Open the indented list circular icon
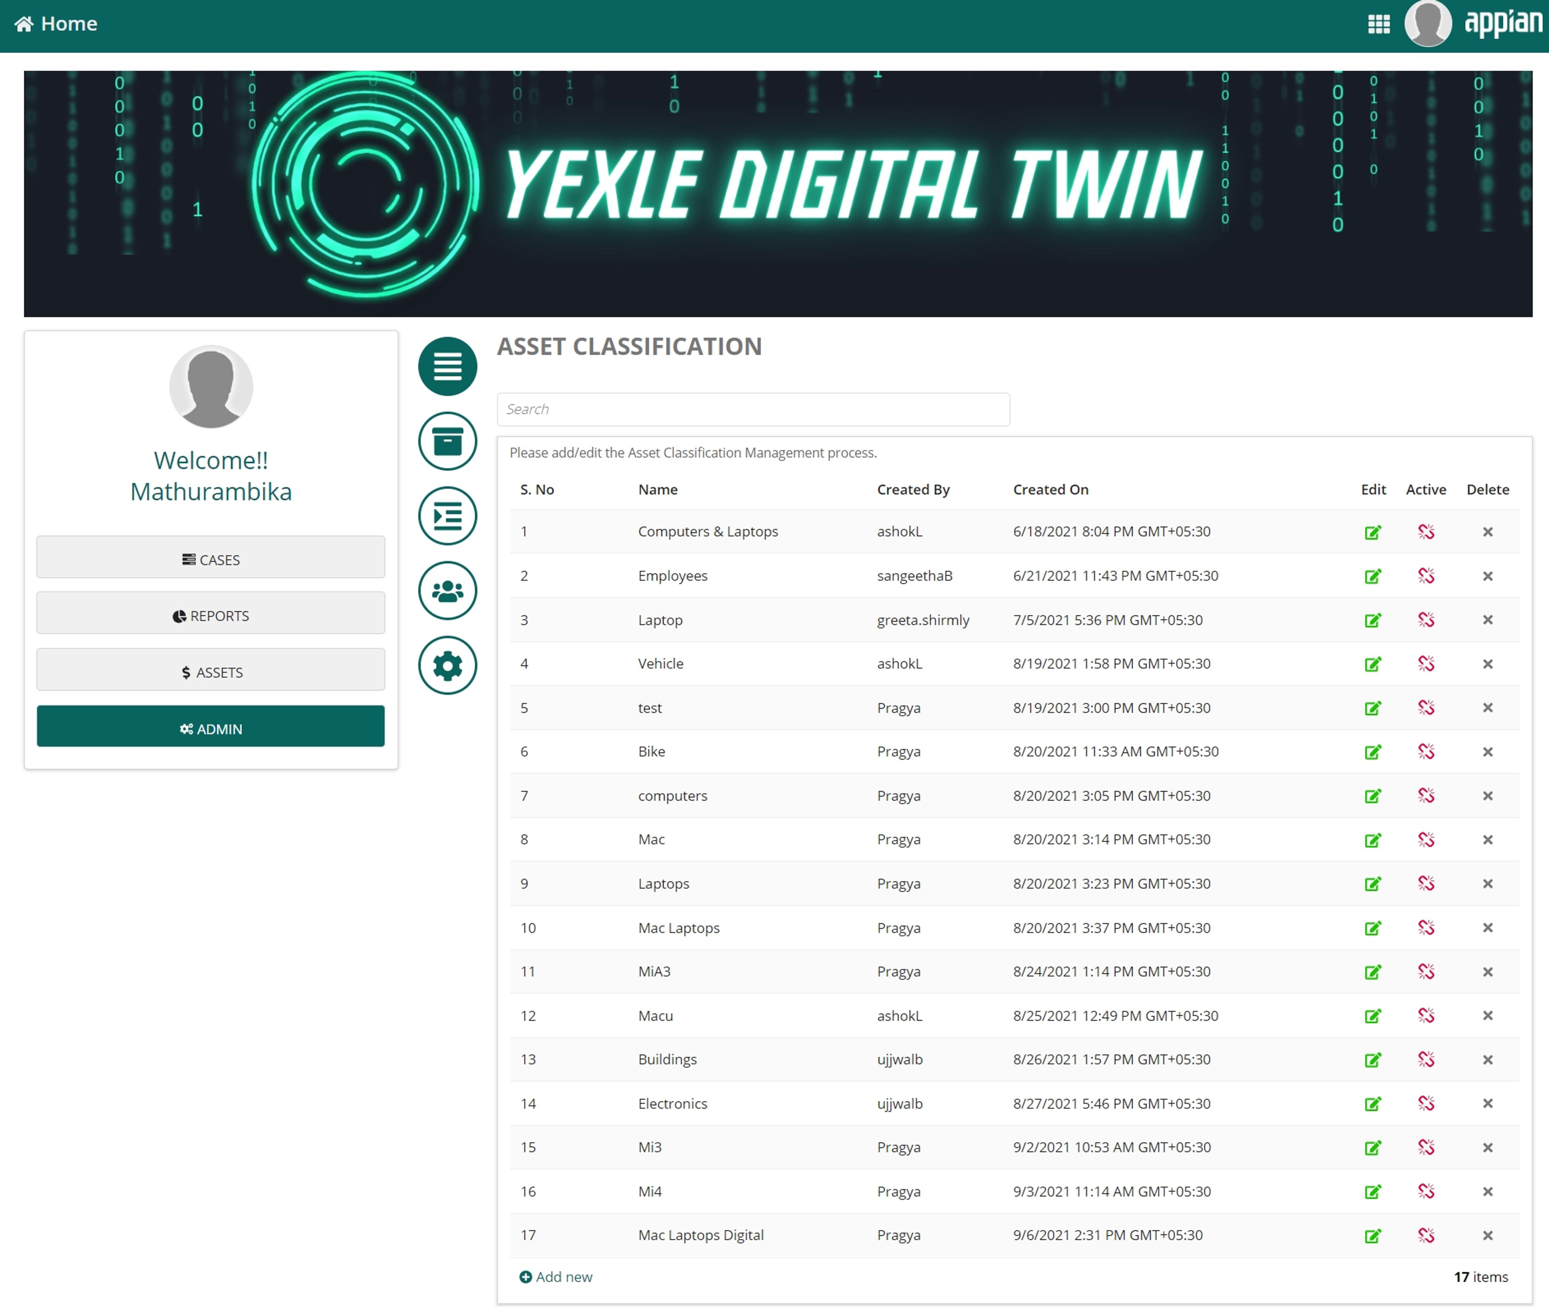 pyautogui.click(x=448, y=516)
